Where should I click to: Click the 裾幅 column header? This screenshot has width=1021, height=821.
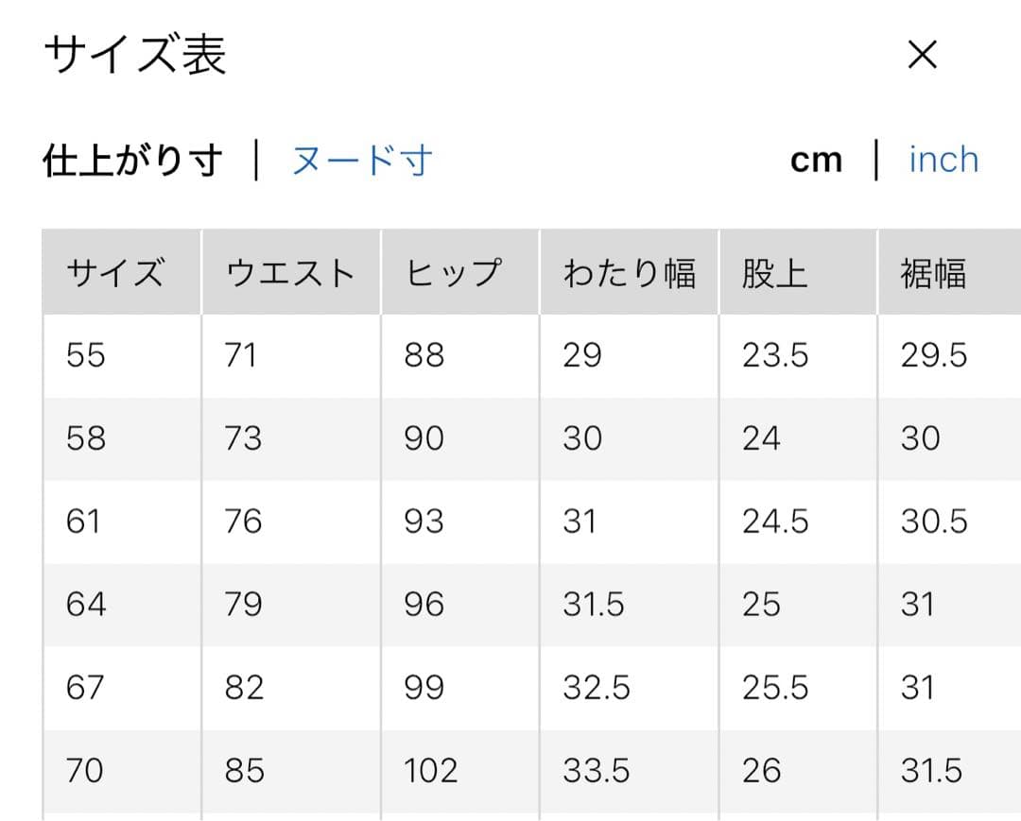pos(933,274)
